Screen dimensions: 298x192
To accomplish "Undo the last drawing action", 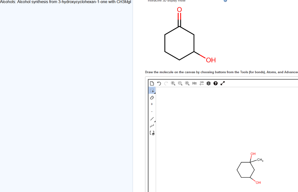I will [x=159, y=83].
